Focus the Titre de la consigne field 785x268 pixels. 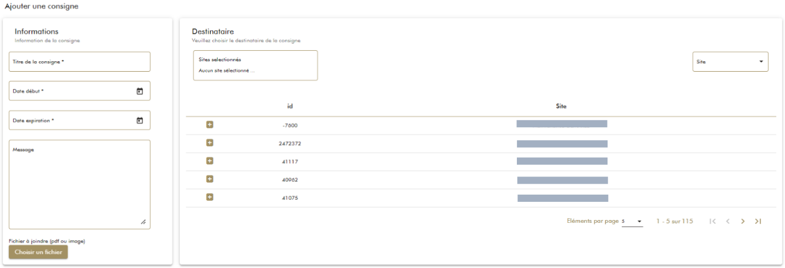click(79, 62)
